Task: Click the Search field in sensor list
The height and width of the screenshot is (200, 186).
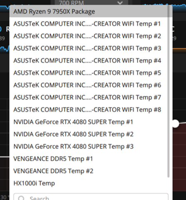Action: click(91, 197)
